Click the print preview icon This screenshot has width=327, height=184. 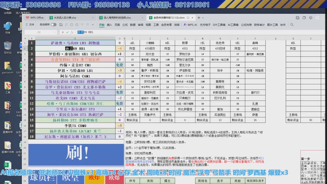point(77,25)
